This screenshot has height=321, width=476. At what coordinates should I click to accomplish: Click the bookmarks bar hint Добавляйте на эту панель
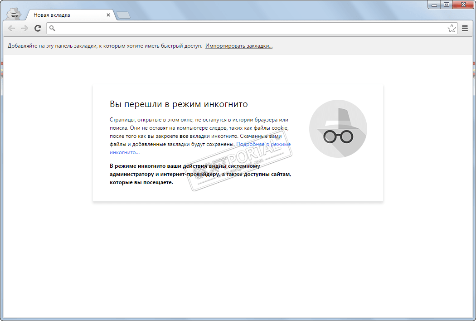[x=105, y=46]
